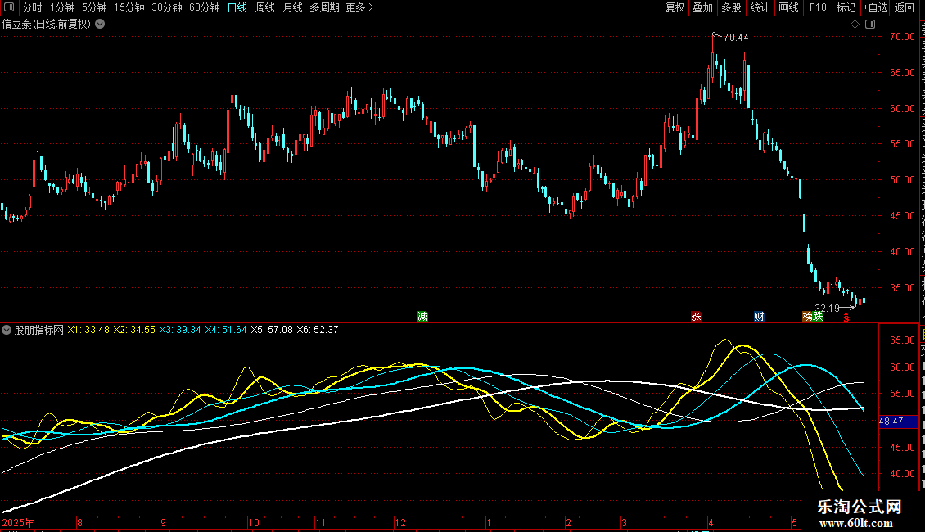
Task: Select the 60分钟 period tab
Action: [204, 7]
